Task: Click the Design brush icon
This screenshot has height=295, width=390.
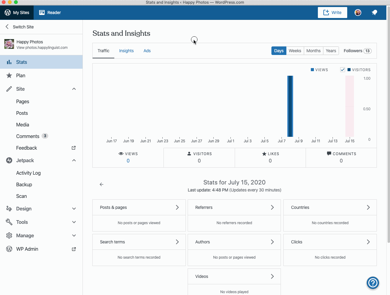Action: tap(9, 209)
